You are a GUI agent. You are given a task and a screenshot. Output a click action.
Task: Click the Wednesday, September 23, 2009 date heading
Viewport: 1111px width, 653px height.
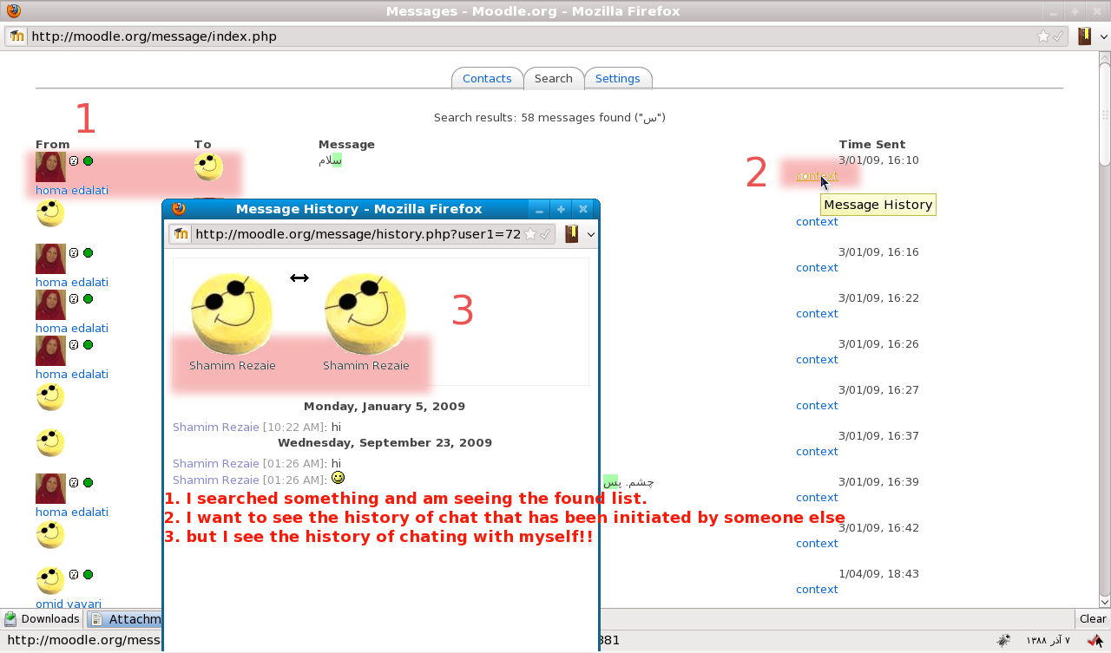tap(385, 442)
